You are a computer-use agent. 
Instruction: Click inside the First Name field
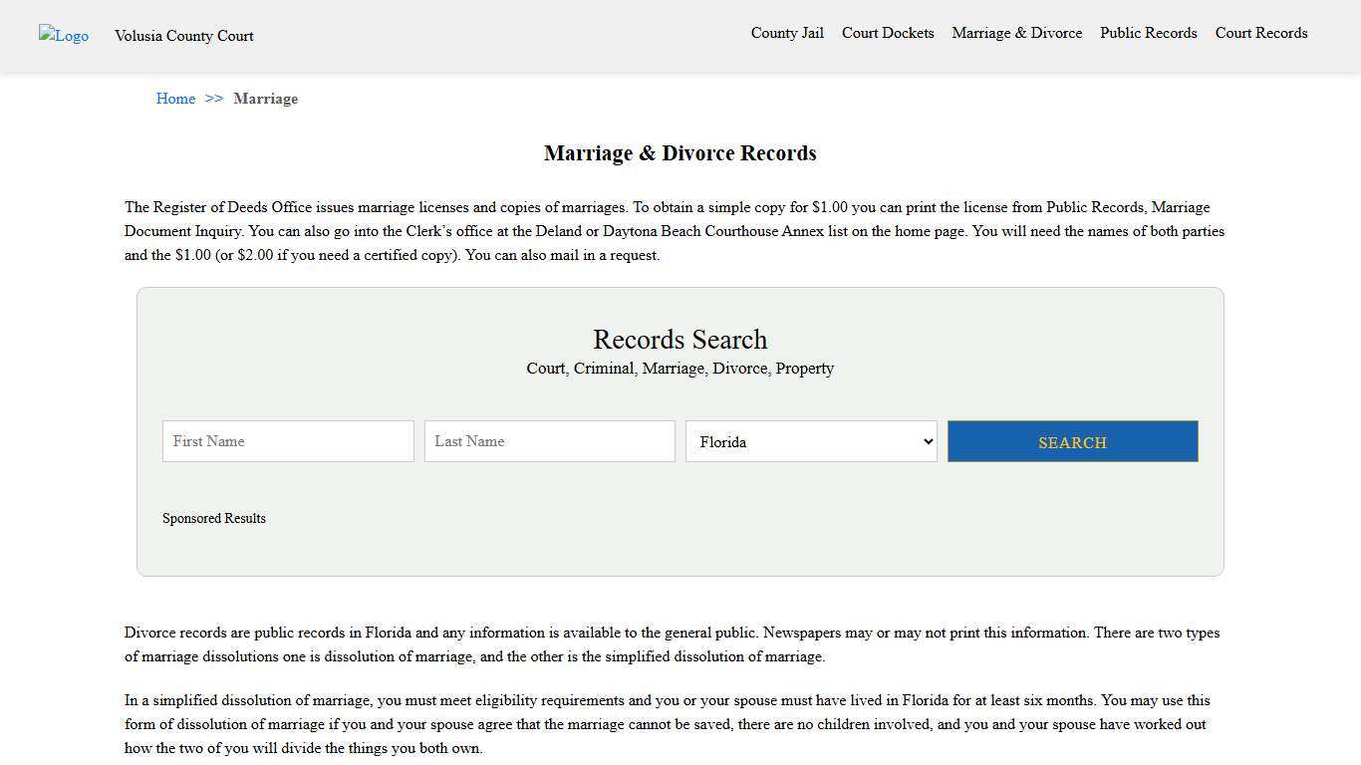287,441
